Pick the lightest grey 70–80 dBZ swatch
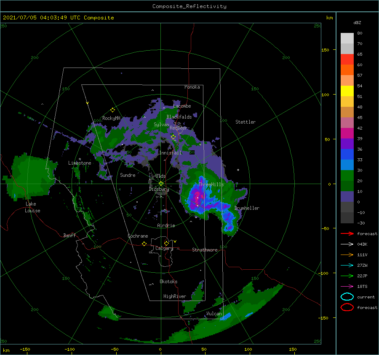This screenshot has width=379, height=355. click(x=347, y=38)
